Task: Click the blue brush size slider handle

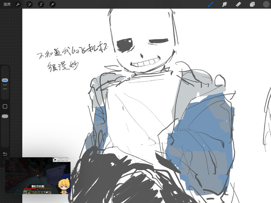Action: (x=5, y=80)
